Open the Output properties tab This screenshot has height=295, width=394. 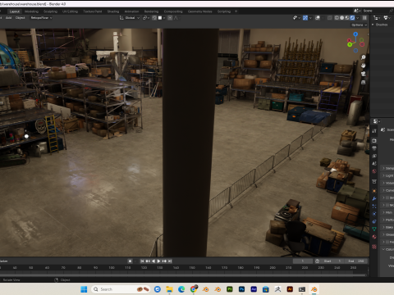click(x=374, y=148)
